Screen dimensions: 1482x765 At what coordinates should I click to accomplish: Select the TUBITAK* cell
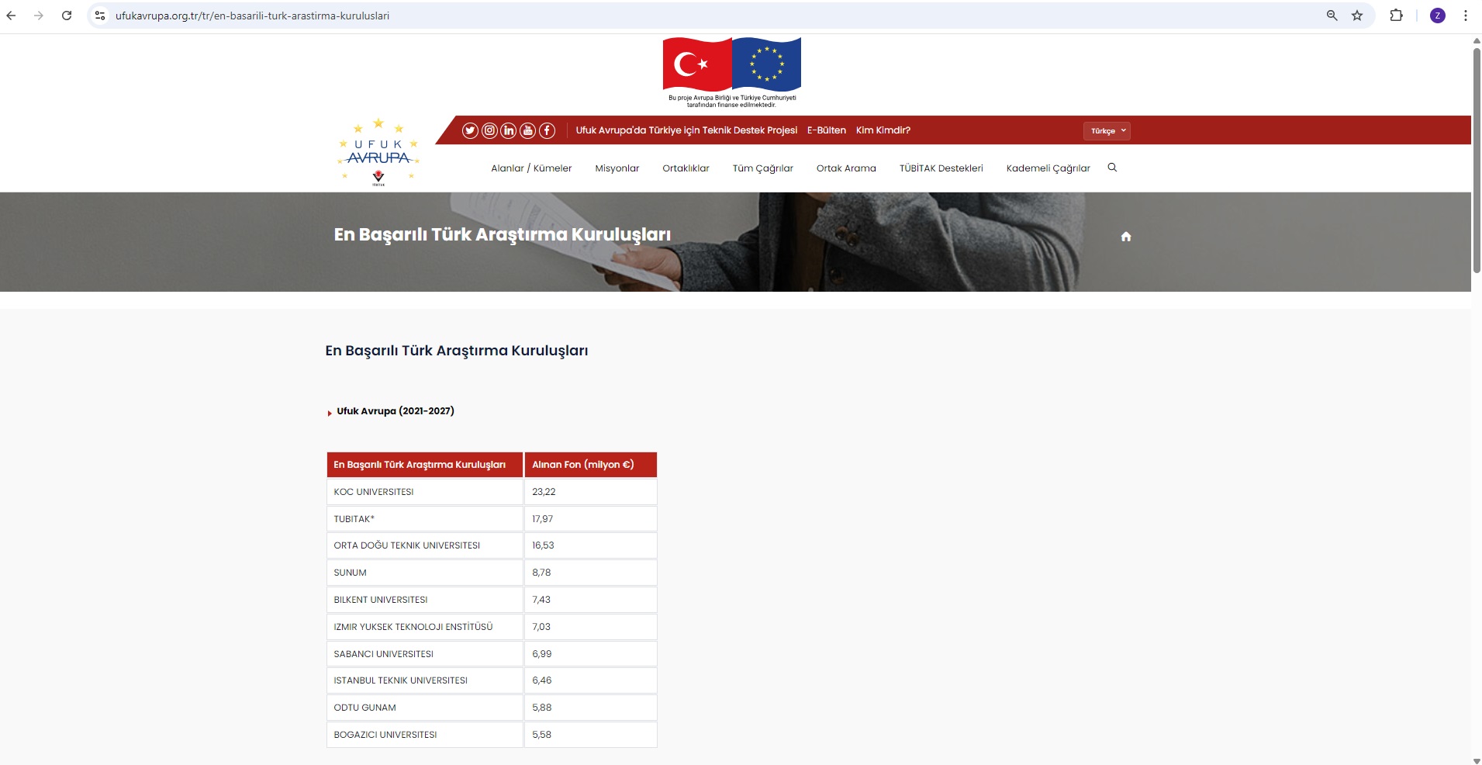tap(425, 519)
